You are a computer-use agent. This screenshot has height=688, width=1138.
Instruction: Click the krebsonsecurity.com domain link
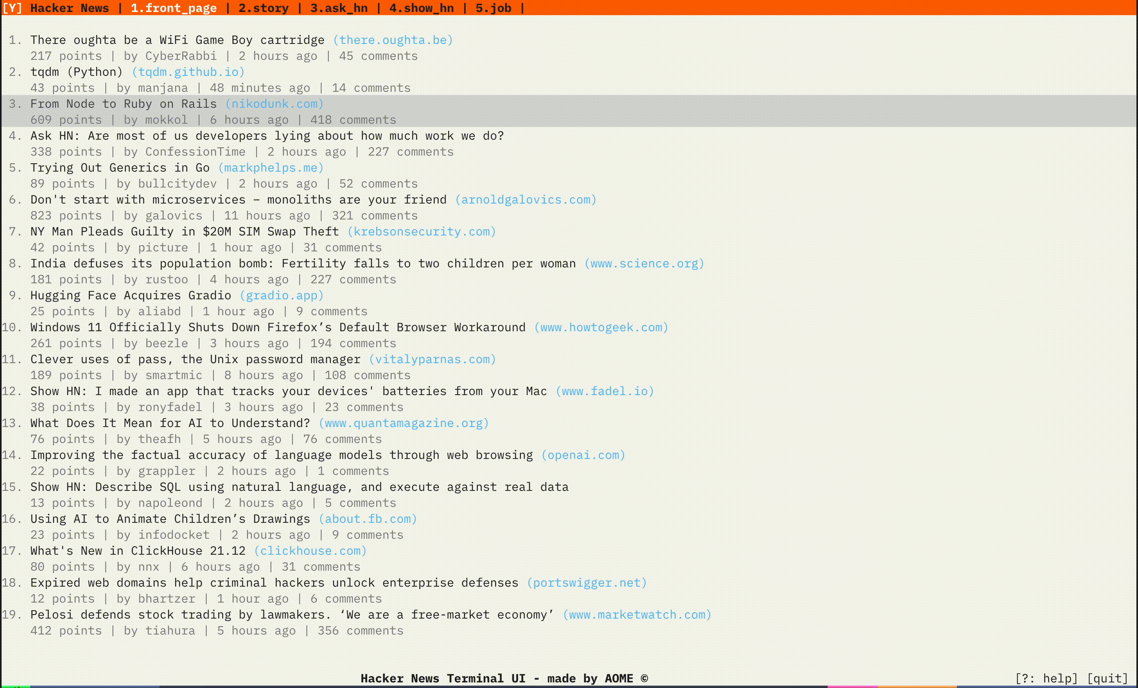(421, 231)
